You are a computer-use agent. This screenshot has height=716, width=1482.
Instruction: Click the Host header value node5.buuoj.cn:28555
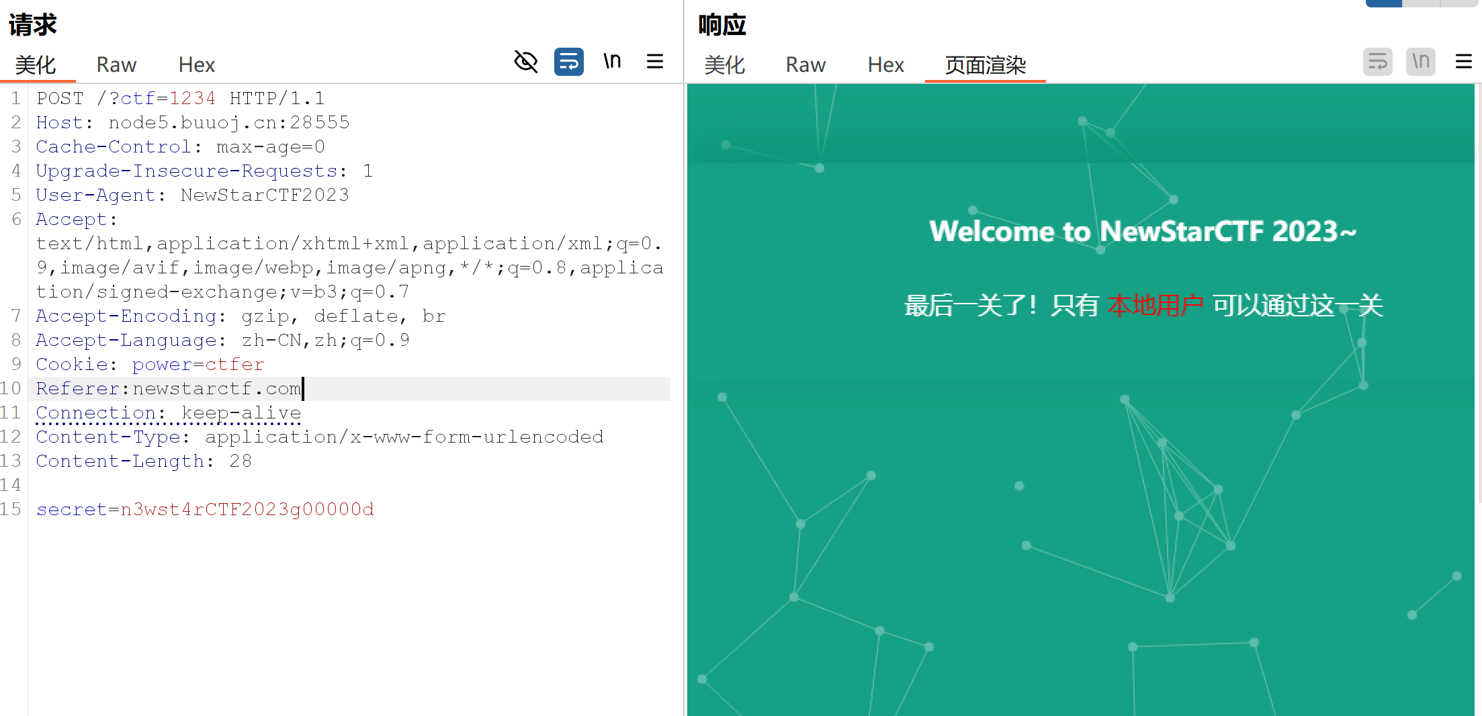point(229,123)
